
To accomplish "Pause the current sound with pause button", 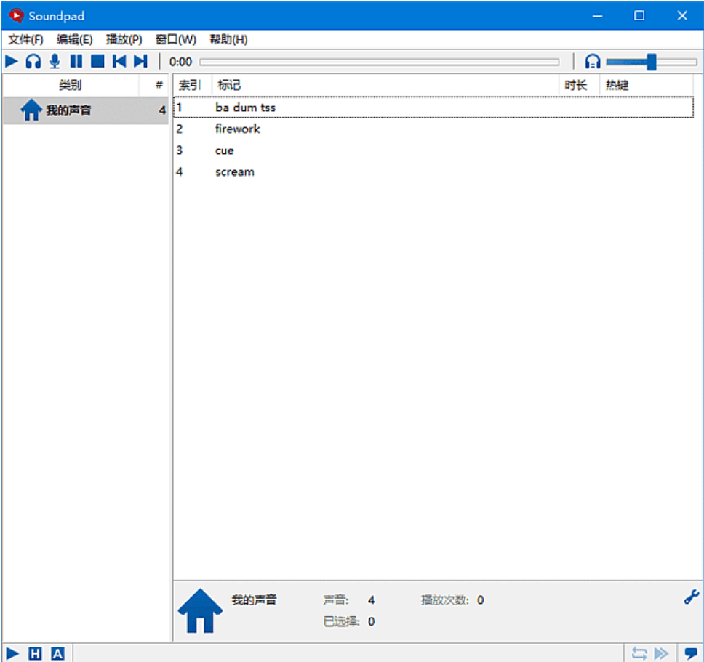I will (76, 61).
